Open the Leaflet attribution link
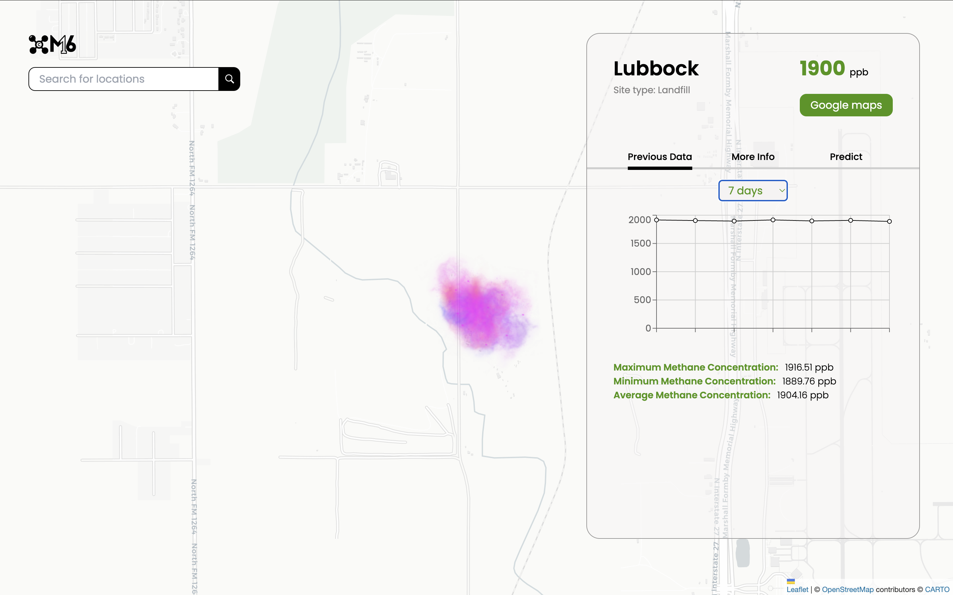This screenshot has width=953, height=595. pyautogui.click(x=797, y=589)
